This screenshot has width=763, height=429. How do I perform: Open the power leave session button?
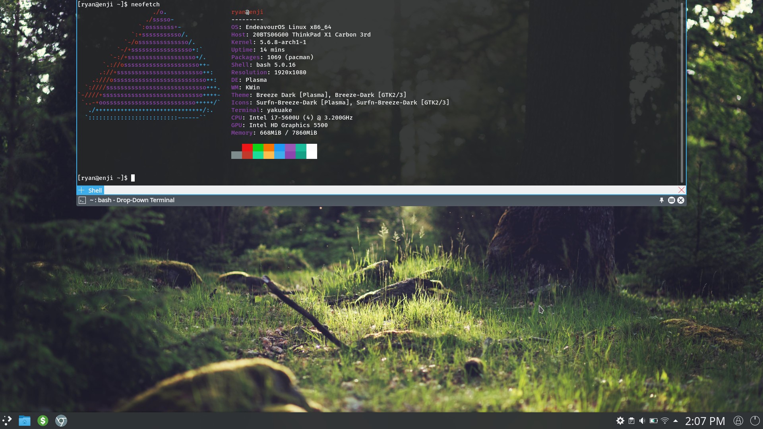pos(755,421)
